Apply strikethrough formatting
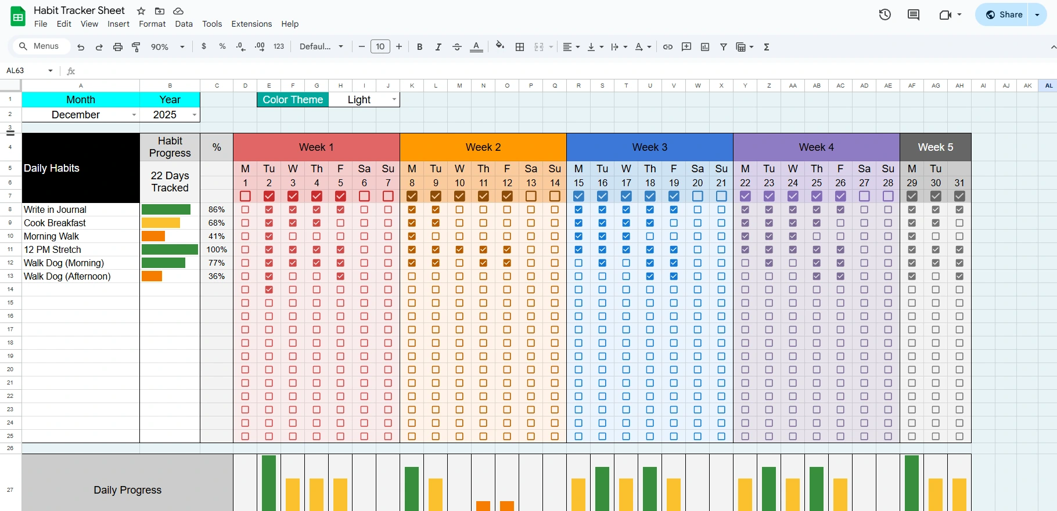The width and height of the screenshot is (1057, 511). tap(457, 47)
